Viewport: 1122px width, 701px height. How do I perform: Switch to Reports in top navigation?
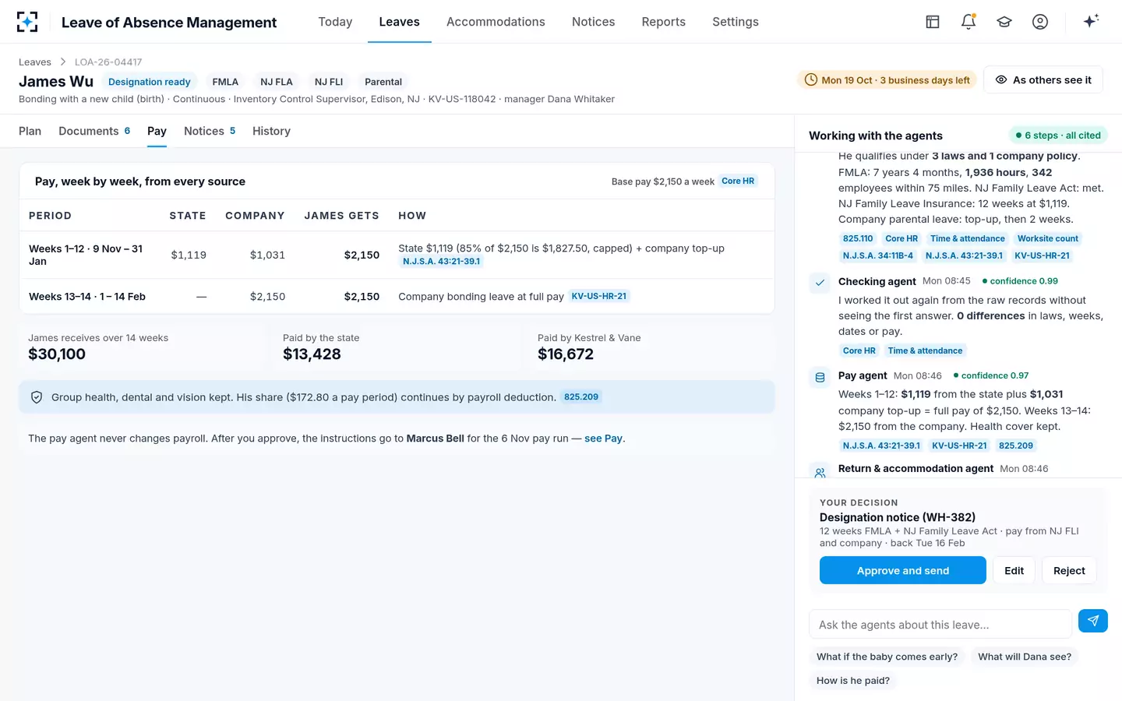pos(664,22)
